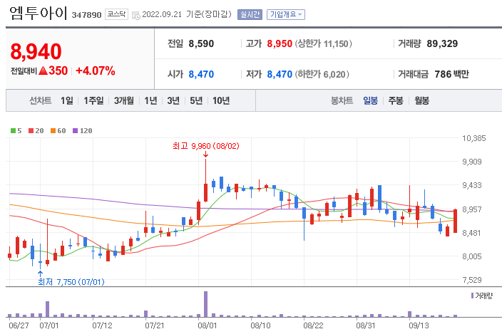The height and width of the screenshot is (334, 502).
Task: Switch to 일봉 daily candle chart
Action: [x=370, y=100]
